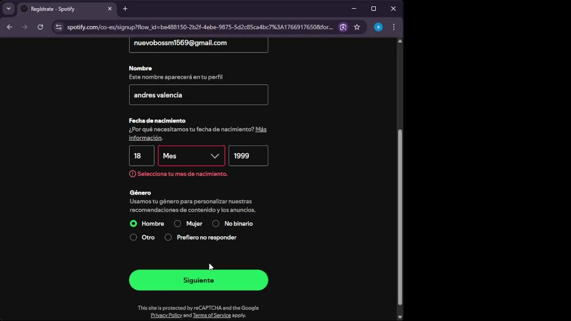Close the Chrome window
The image size is (571, 321).
pos(393,8)
